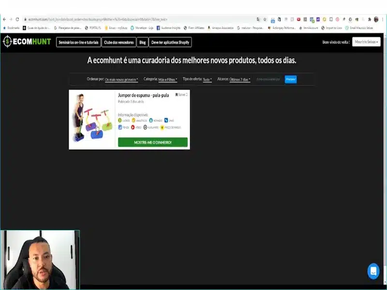Open the Chrome three-dot menu
The height and width of the screenshot is (290, 387).
pos(383,19)
